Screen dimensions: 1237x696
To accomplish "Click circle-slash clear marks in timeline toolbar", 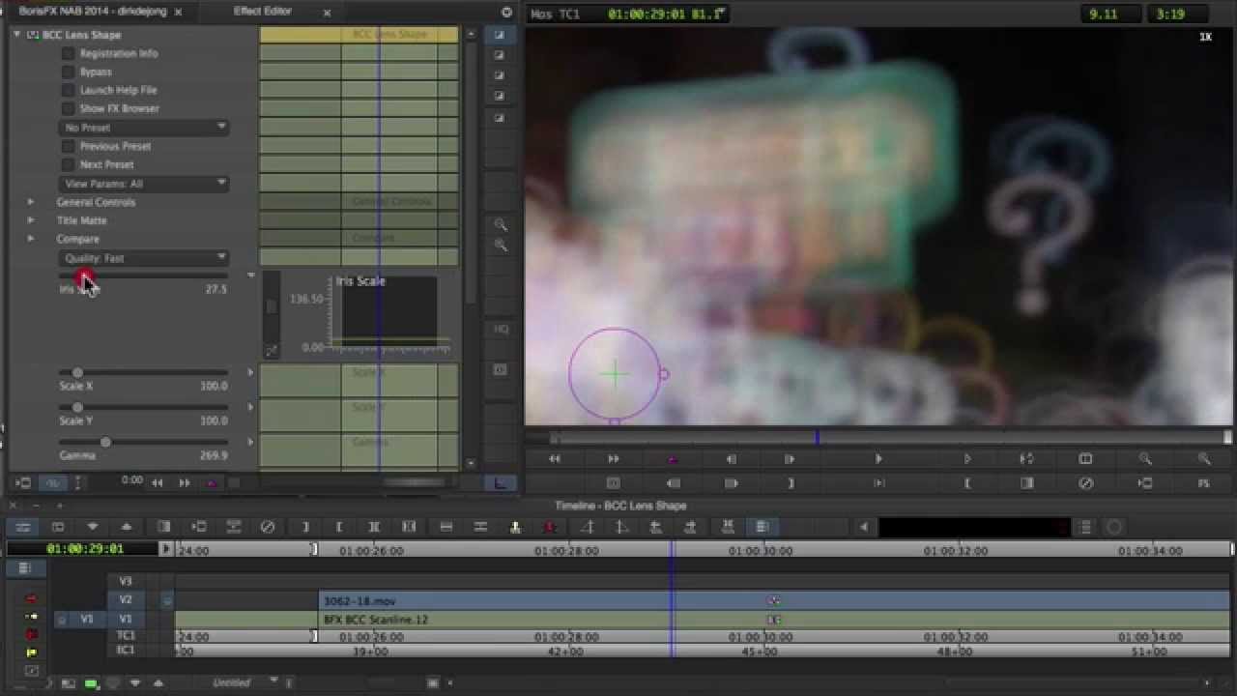I will click(x=268, y=527).
